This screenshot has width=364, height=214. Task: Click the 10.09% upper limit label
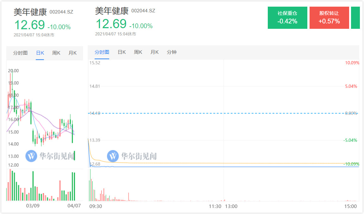[352, 63]
